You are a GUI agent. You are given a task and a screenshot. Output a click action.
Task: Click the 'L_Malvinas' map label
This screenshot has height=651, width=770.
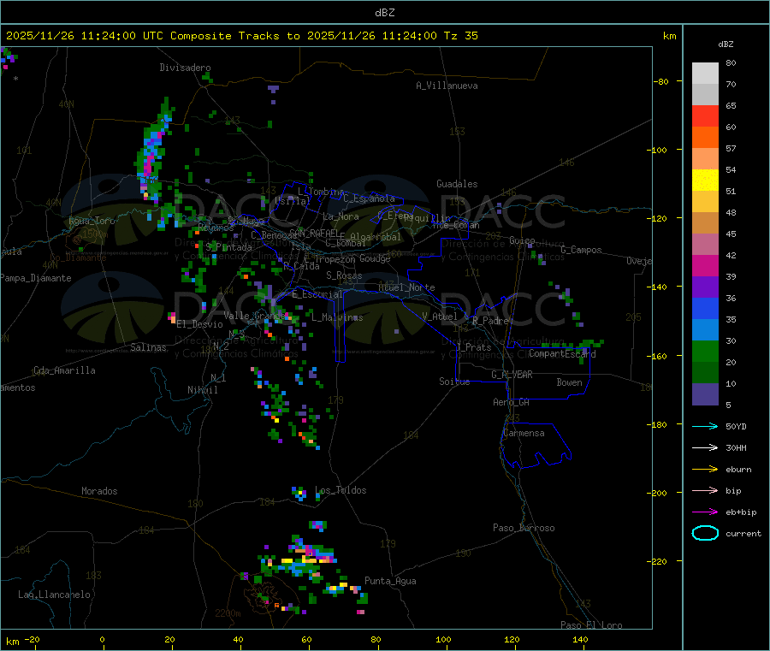point(337,317)
